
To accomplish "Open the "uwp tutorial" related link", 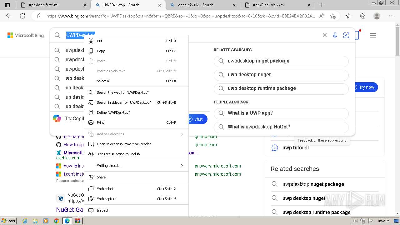I will click(x=295, y=148).
